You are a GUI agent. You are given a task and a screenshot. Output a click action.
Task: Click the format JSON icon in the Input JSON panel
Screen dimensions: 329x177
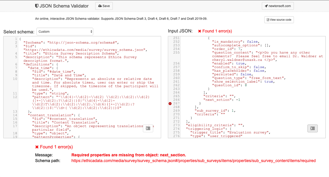(x=312, y=128)
